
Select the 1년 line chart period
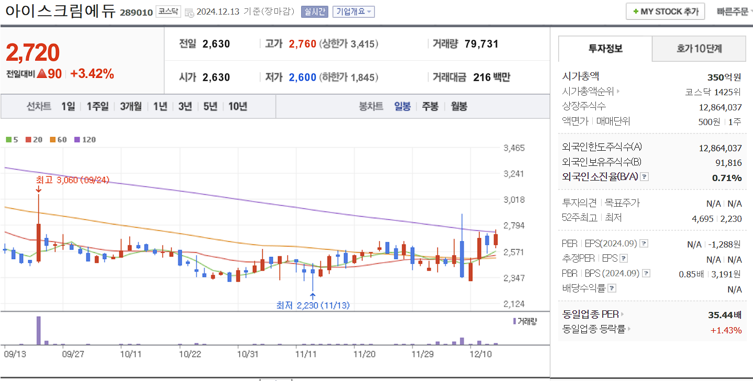[x=160, y=107]
